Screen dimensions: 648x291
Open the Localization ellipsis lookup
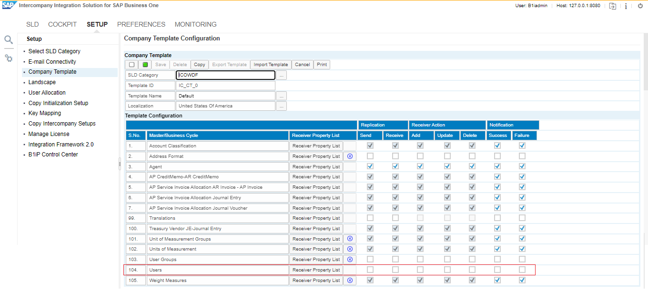282,106
